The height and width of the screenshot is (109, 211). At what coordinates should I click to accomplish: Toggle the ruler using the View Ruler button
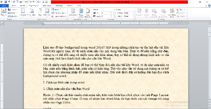[x=210, y=23]
